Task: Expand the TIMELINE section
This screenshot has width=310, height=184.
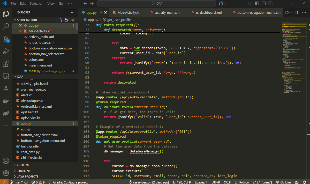Action: (x=23, y=171)
